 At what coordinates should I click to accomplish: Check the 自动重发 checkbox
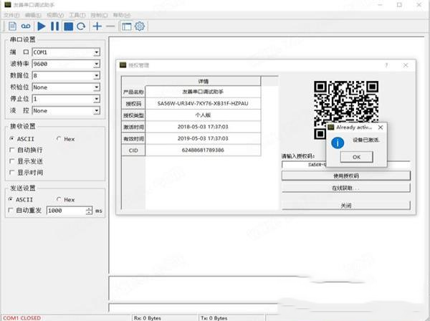click(11, 211)
